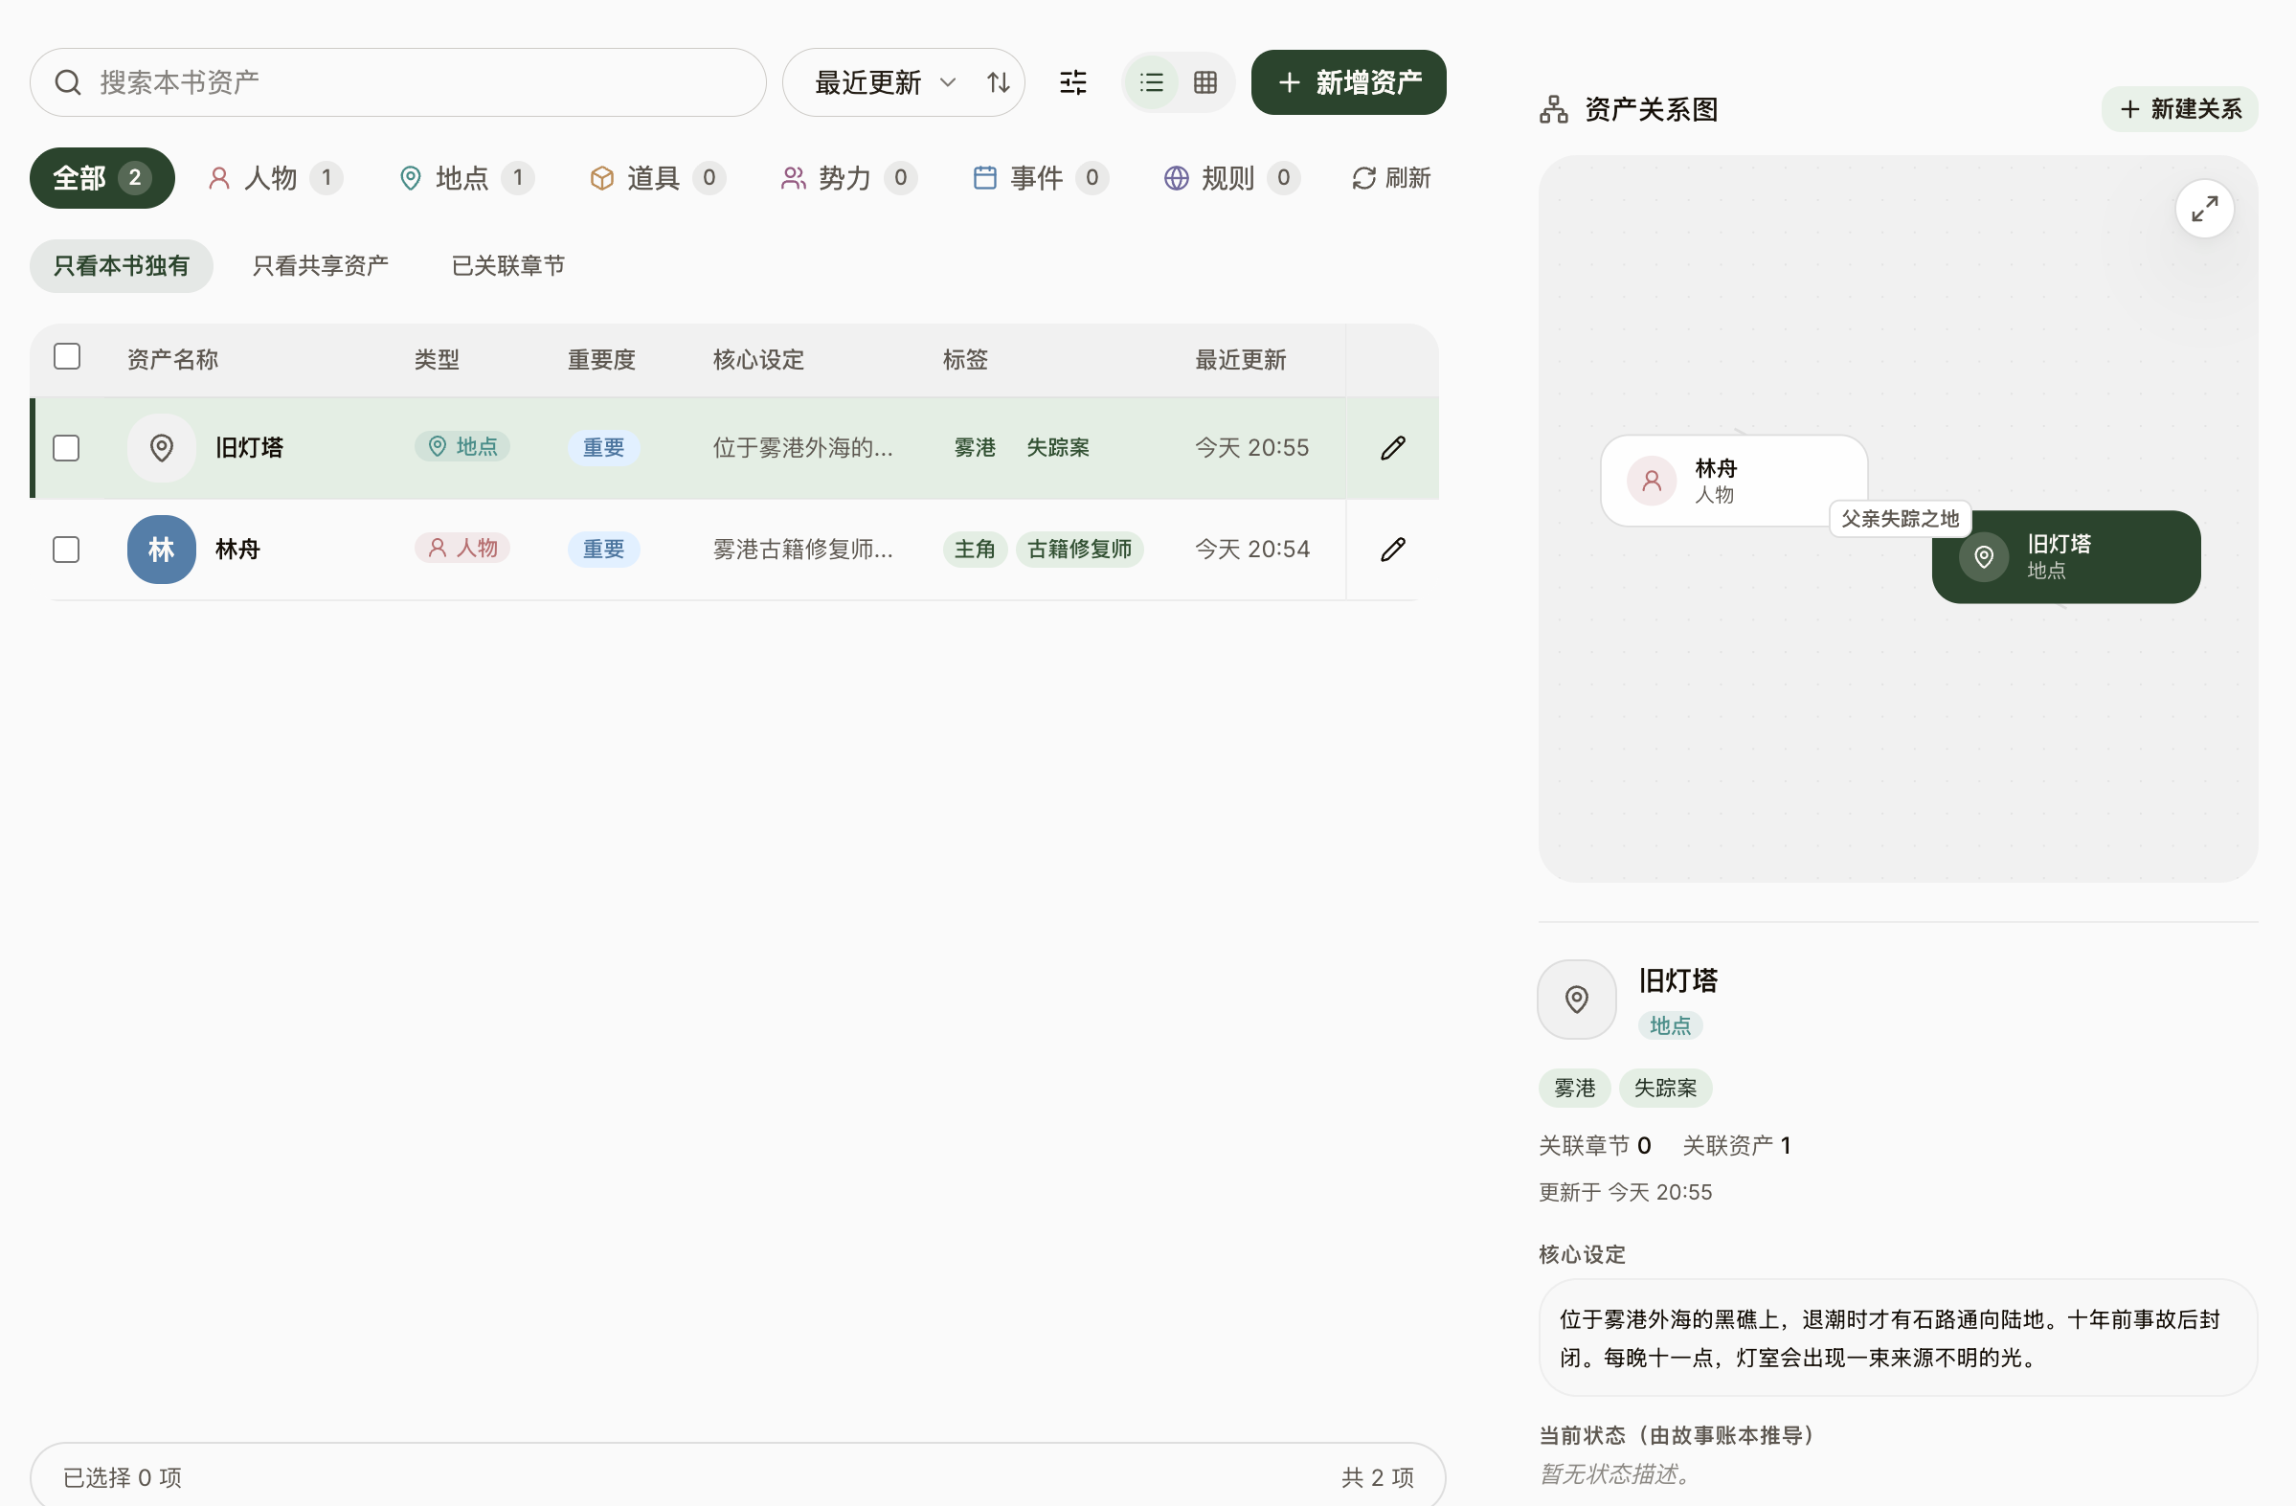This screenshot has height=1506, width=2296.
Task: Click the 林舟 avatar circle
Action: 161,550
